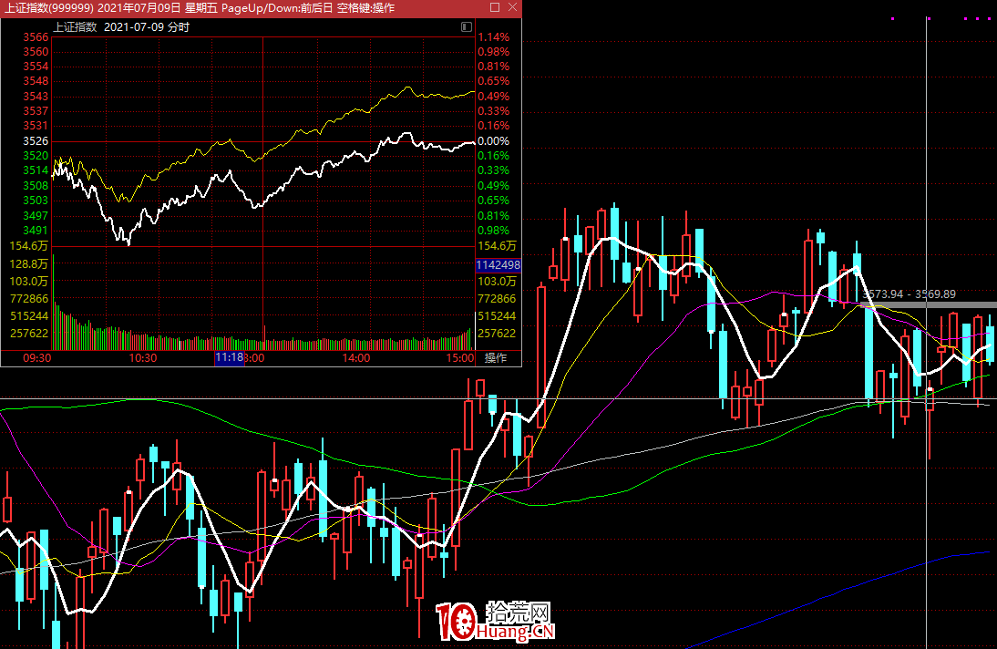The height and width of the screenshot is (649, 997).
Task: Click the 14:00 time label on the axis
Action: pos(356,357)
